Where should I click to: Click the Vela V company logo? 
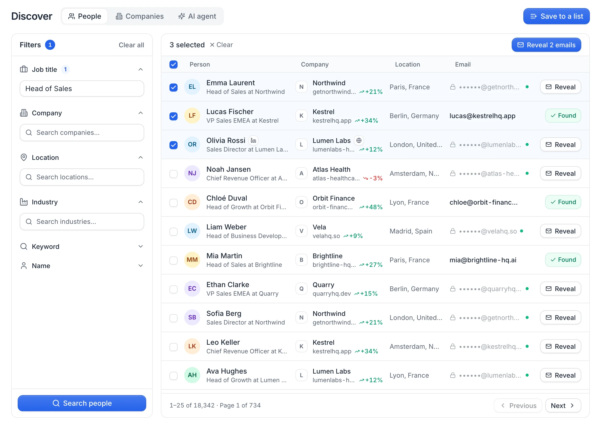pos(301,231)
